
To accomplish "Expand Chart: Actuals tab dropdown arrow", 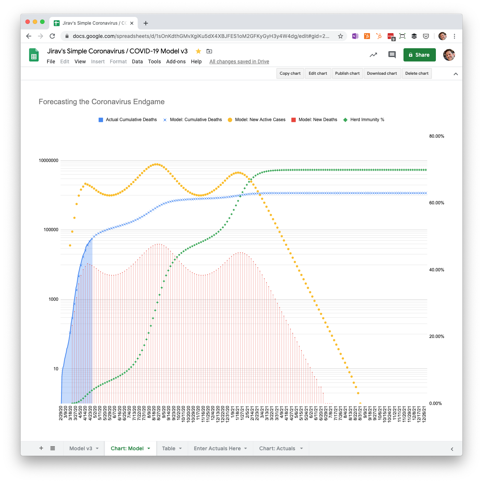I will click(302, 448).
